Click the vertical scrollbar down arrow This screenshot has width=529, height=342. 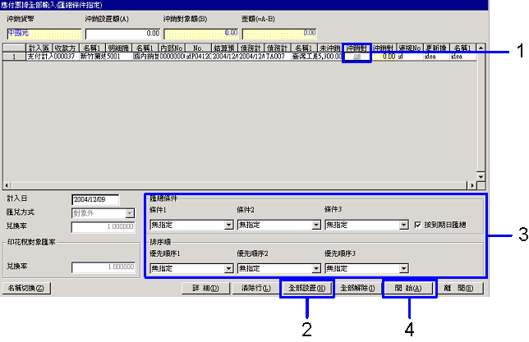point(482,176)
